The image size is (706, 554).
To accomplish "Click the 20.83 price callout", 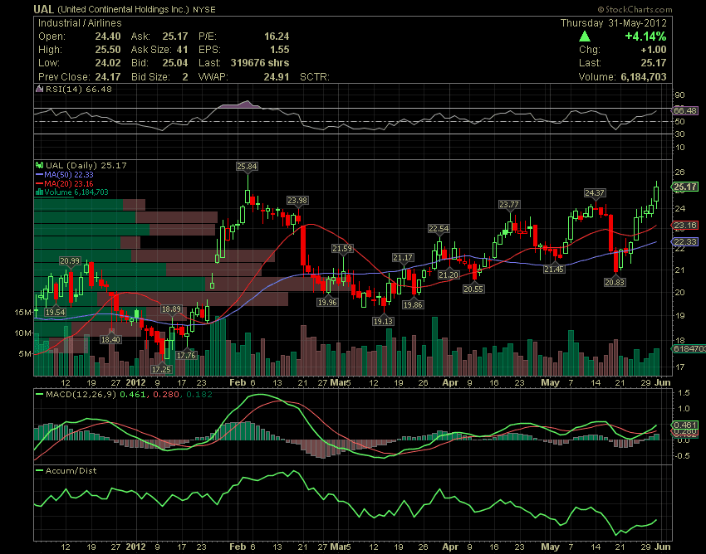I will click(x=615, y=283).
